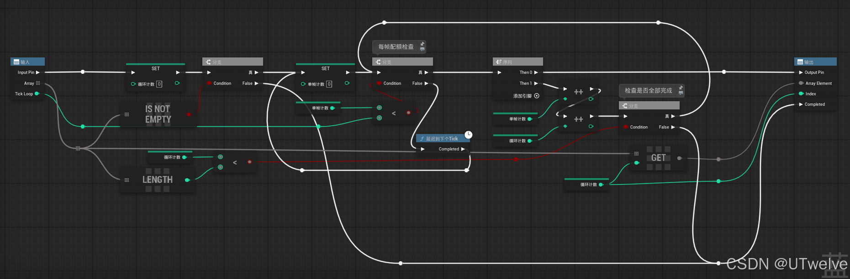Click Completed exec pin on 延迟到下个Tick node
Image resolution: width=850 pixels, height=279 pixels.
tap(463, 149)
